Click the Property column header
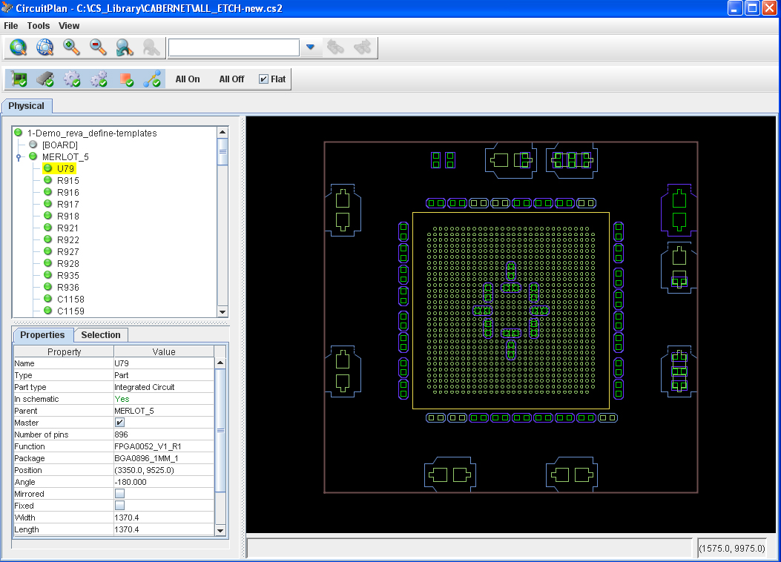Screen dimensions: 781x562 64,352
